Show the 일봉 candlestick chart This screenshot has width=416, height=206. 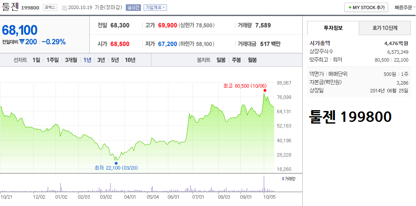221,60
